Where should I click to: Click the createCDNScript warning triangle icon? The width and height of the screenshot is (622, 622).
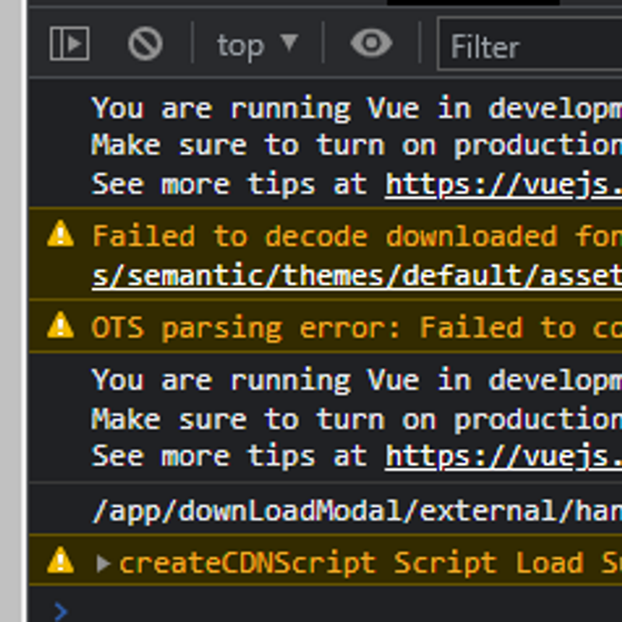(61, 560)
